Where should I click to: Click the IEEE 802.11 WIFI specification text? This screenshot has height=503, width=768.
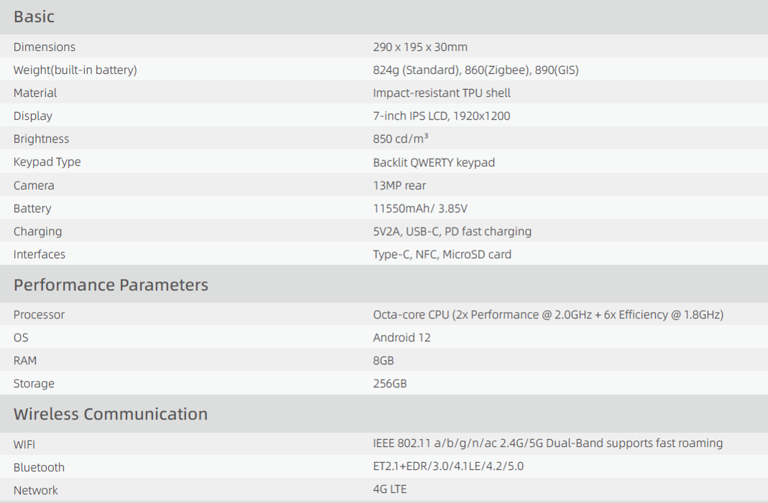(x=547, y=443)
